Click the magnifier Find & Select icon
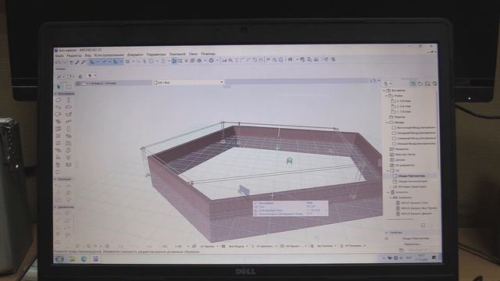500x281 pixels. (230, 60)
